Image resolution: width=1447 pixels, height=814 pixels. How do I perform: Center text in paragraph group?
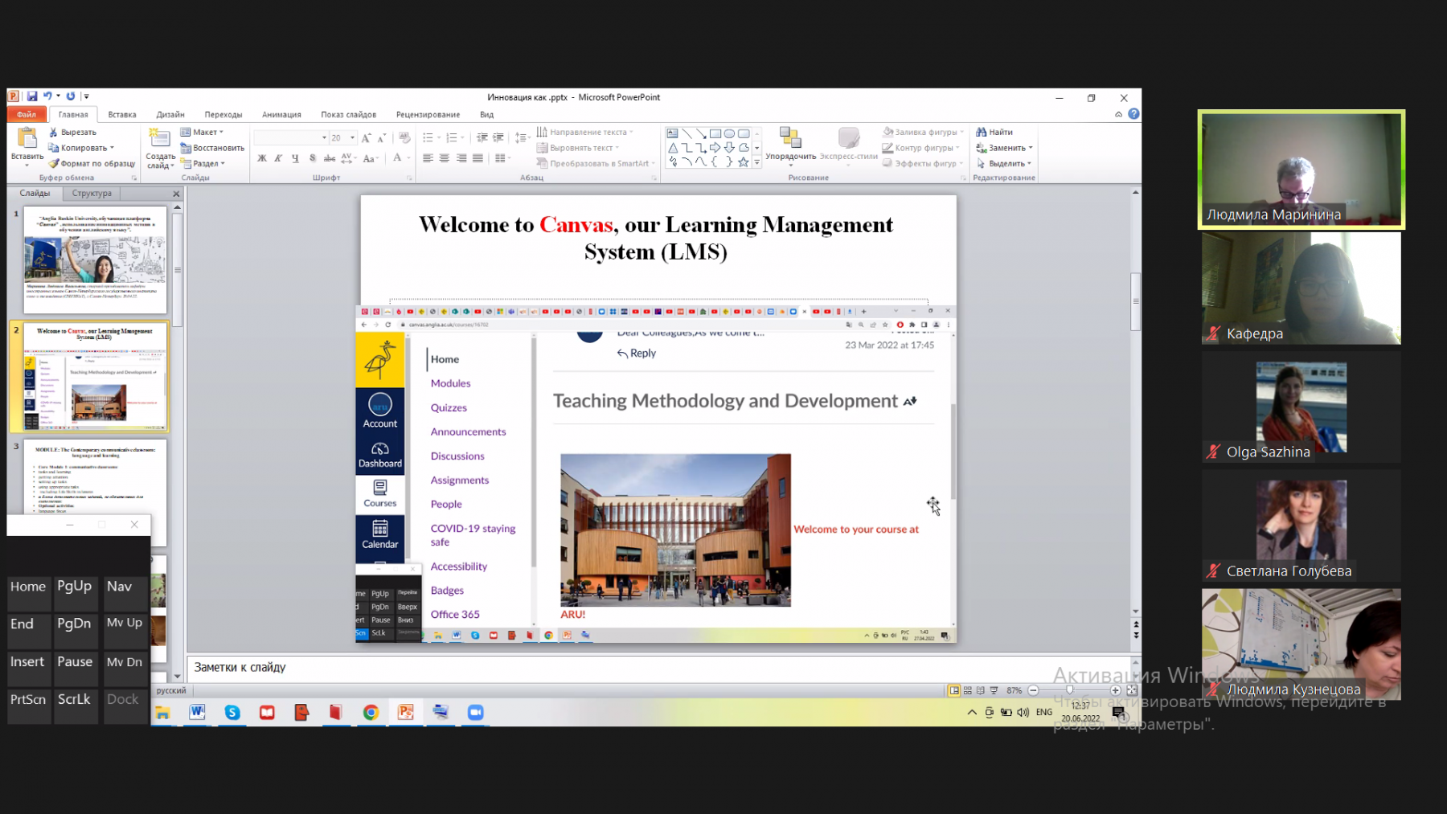(x=445, y=158)
